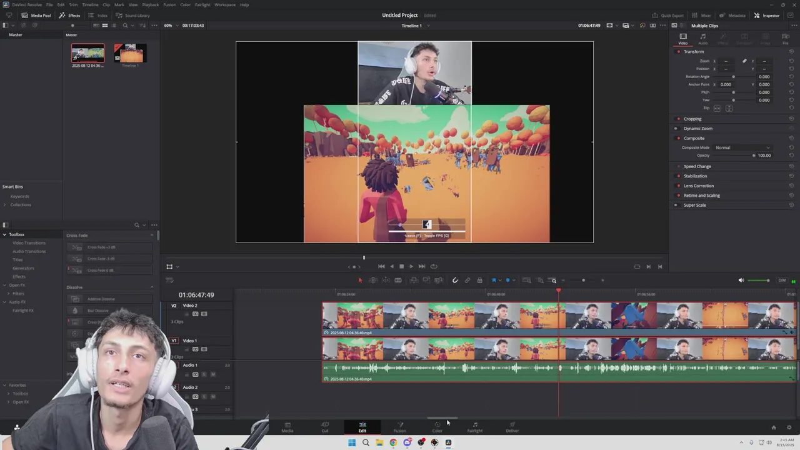Toggle the Cropping enable switch

pyautogui.click(x=678, y=119)
